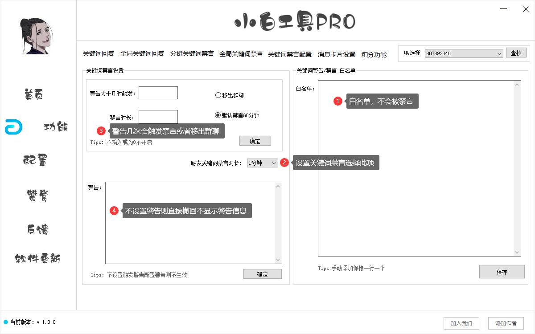Expand the 触发关键词禁言时长 duration dropdown

262,163
